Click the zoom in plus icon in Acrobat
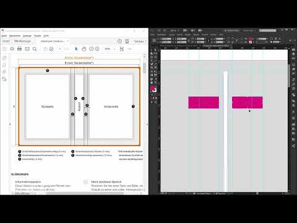The height and width of the screenshot is (223, 297). 97,49
